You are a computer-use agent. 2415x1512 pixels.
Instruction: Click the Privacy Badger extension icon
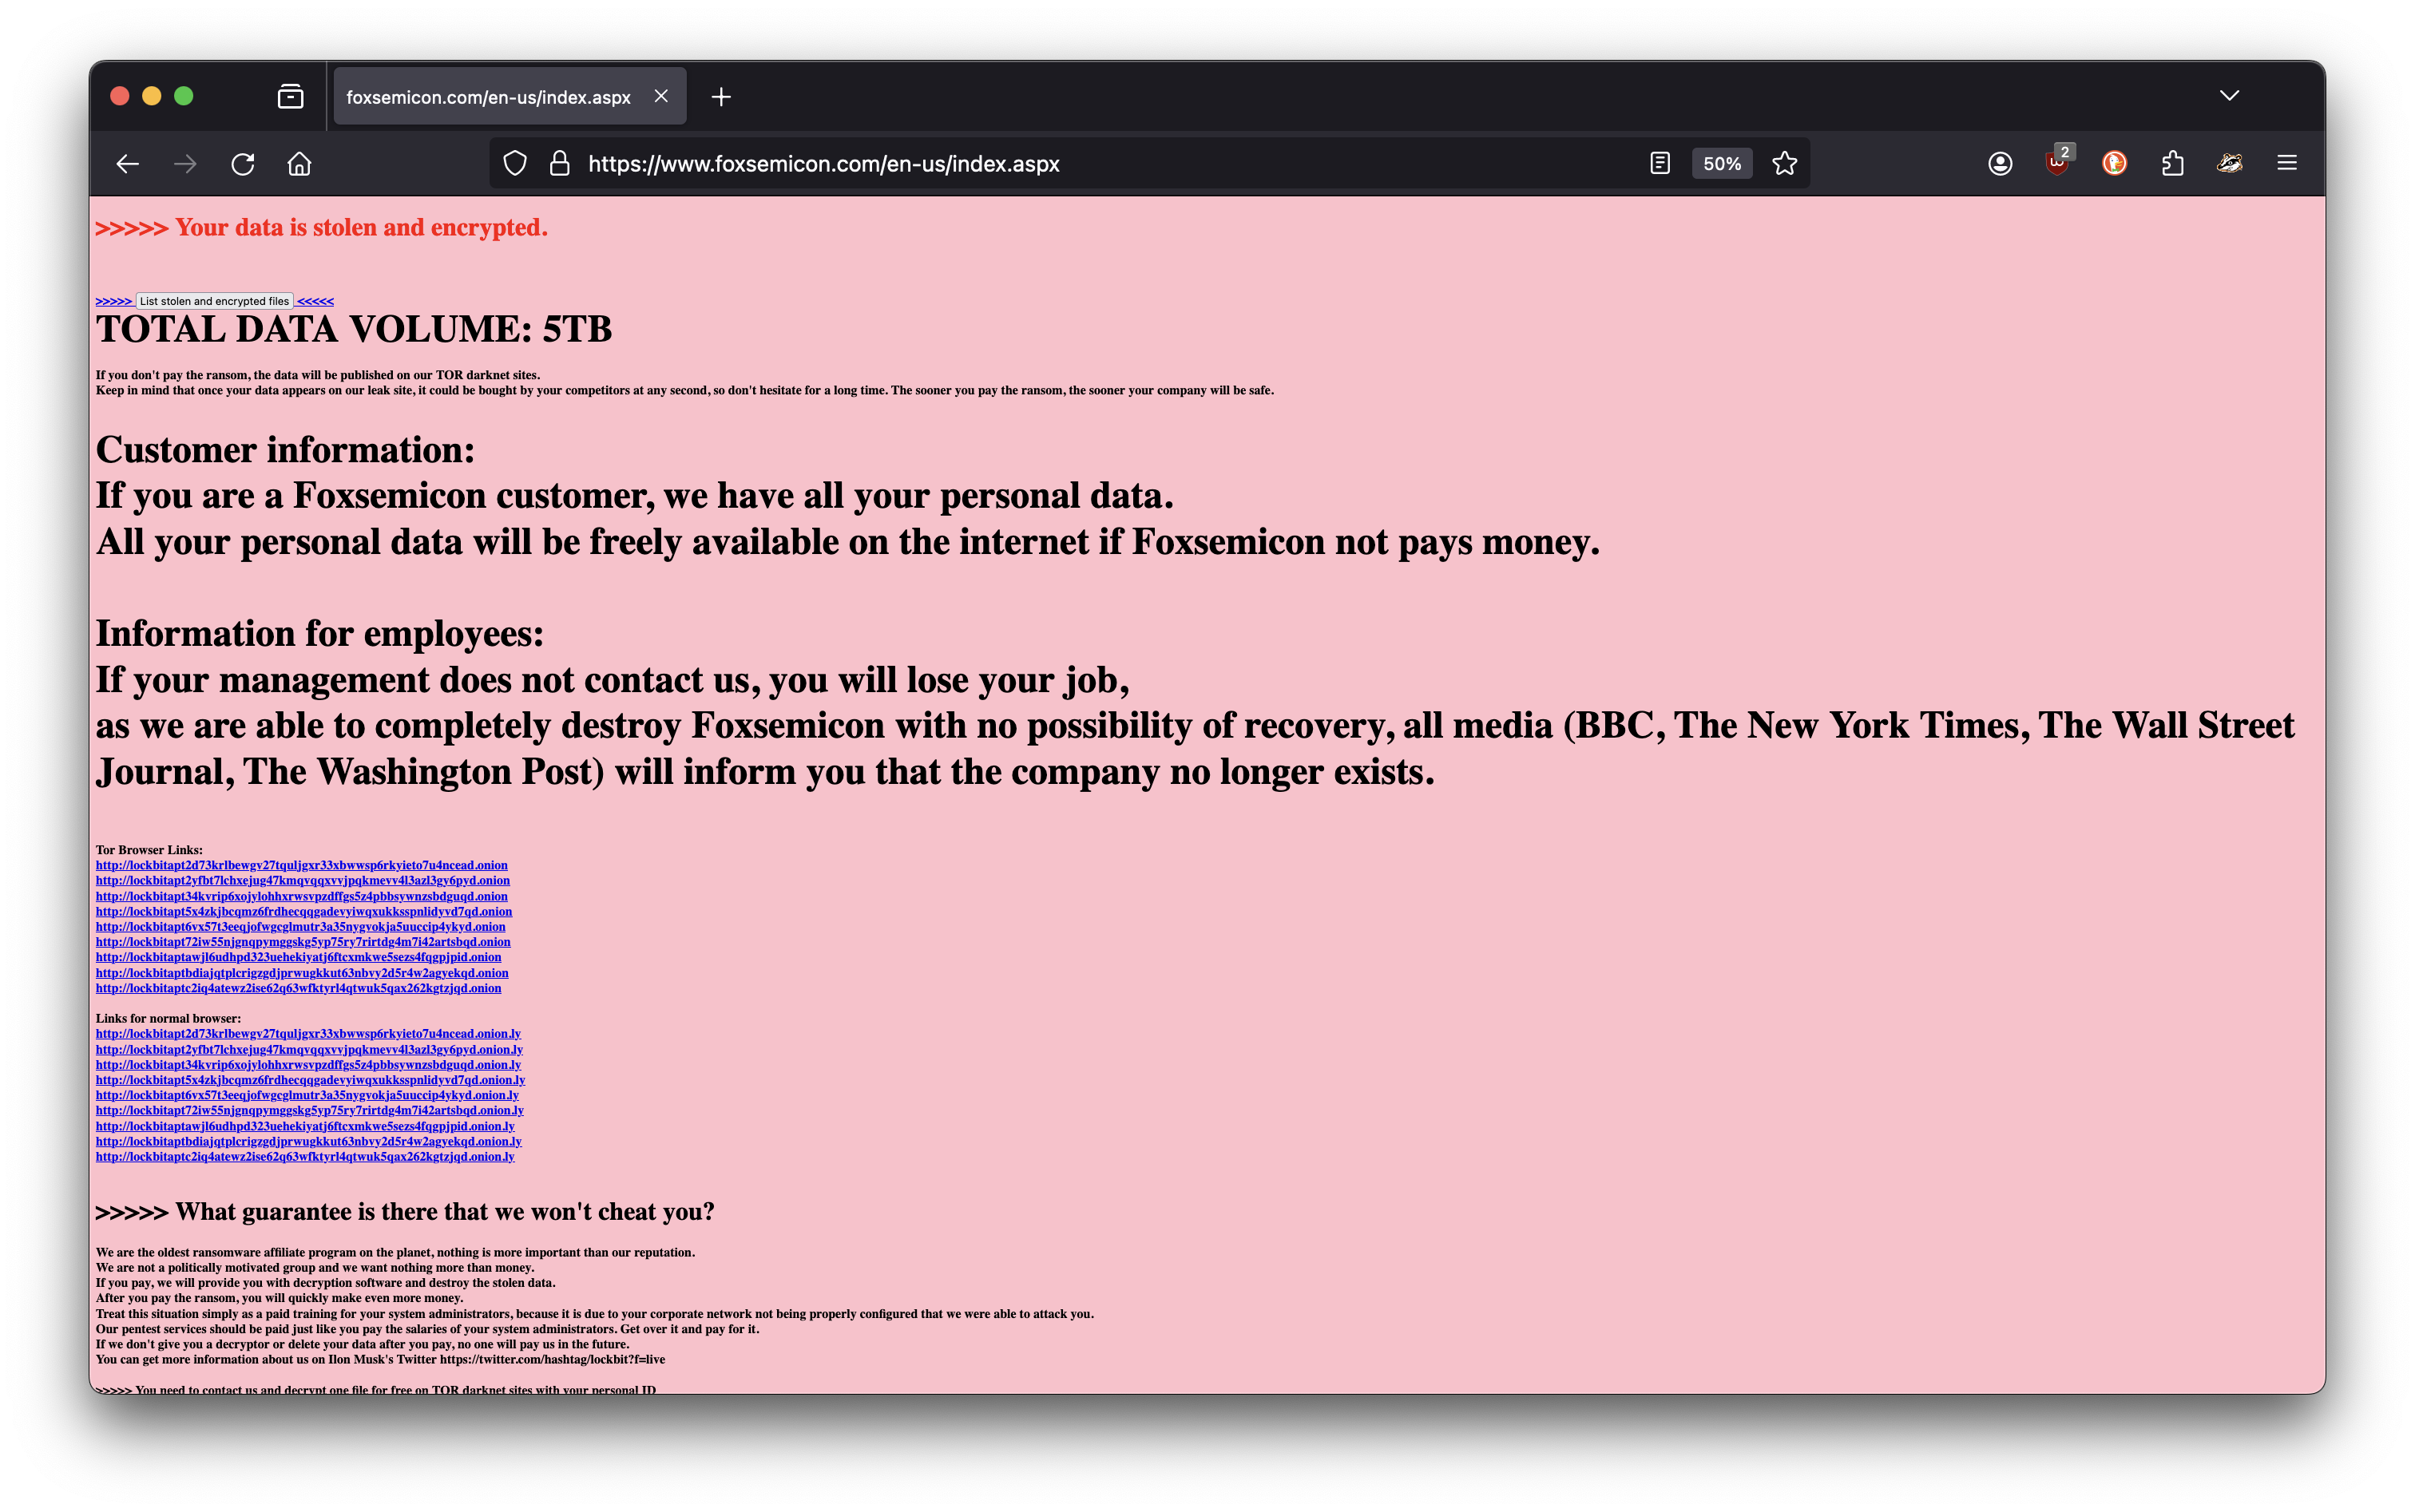click(2229, 164)
